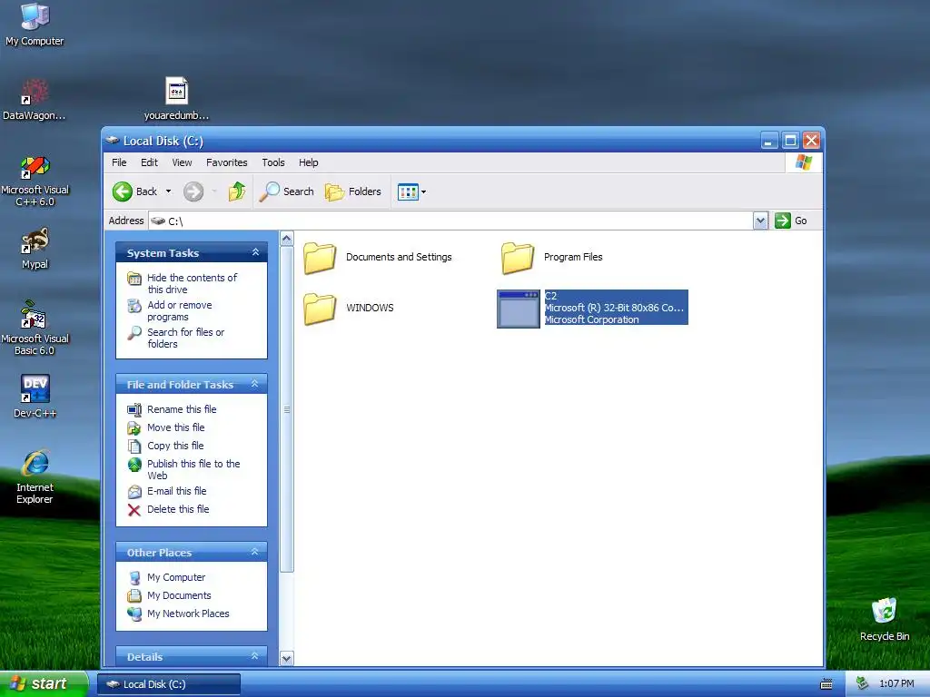This screenshot has height=697, width=930.
Task: Click Search for files or folders
Action: [176, 338]
